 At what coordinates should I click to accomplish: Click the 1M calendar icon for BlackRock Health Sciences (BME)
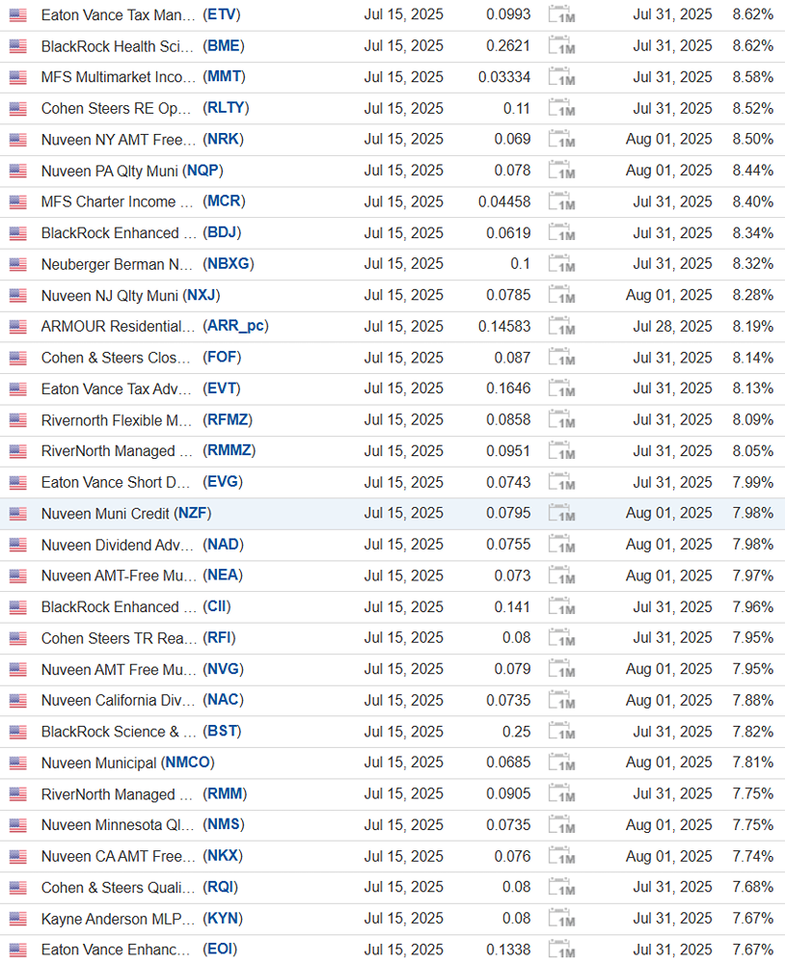[561, 46]
